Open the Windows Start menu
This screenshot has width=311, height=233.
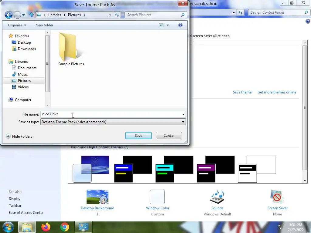8,227
